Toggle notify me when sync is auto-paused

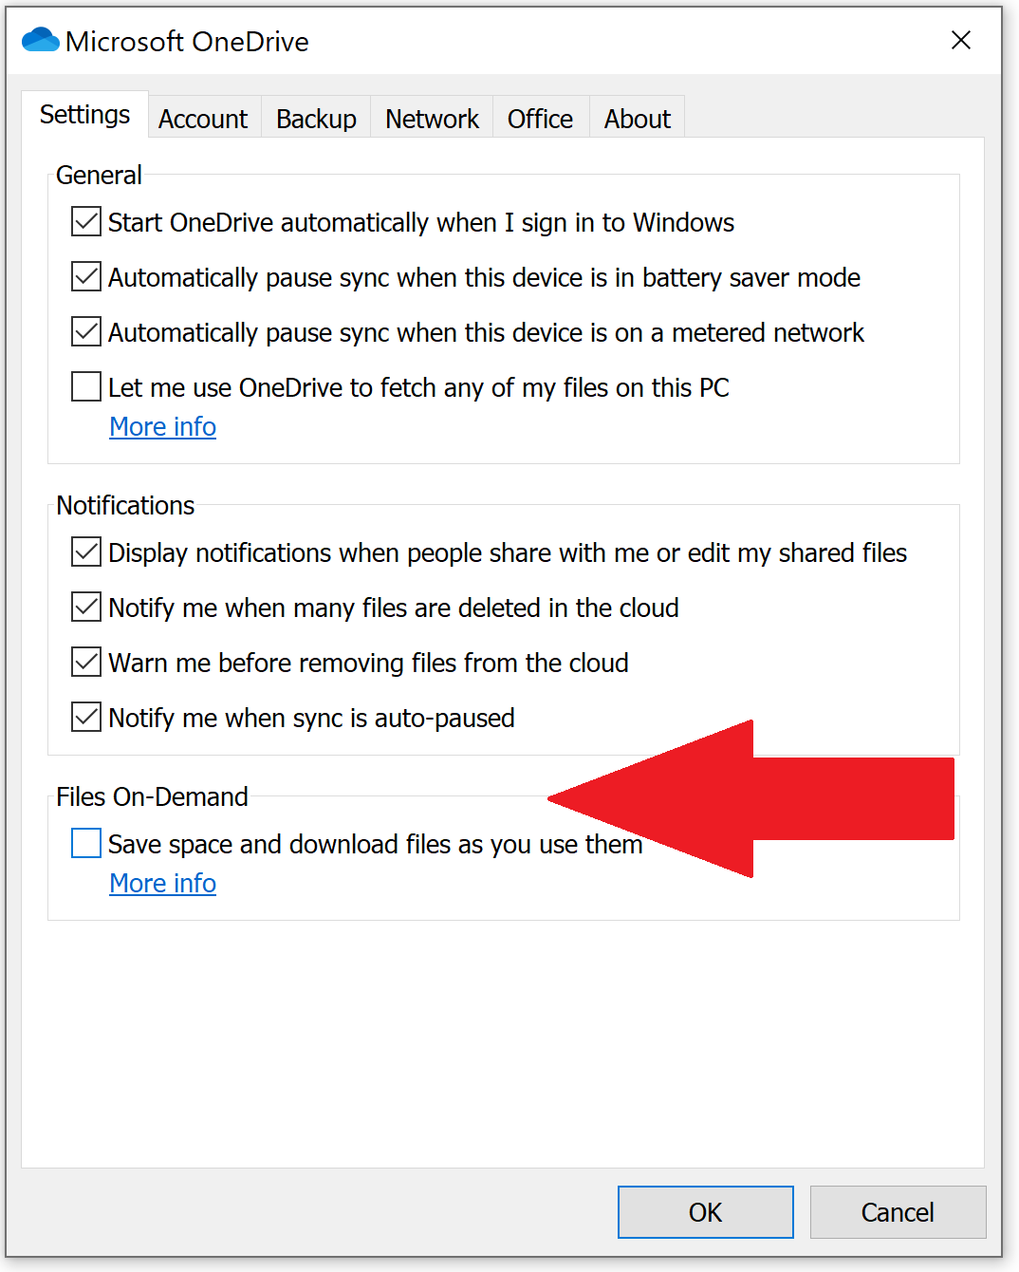point(85,717)
